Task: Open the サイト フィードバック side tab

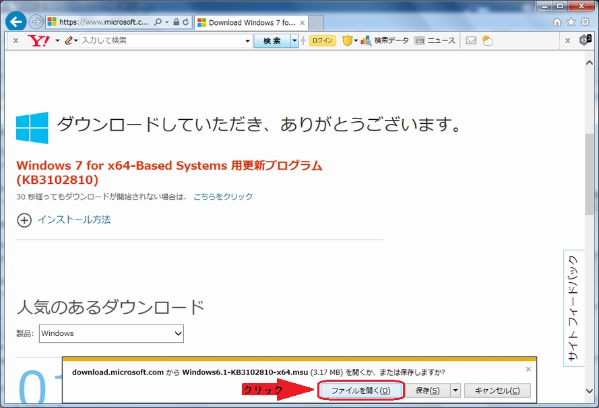Action: point(574,308)
